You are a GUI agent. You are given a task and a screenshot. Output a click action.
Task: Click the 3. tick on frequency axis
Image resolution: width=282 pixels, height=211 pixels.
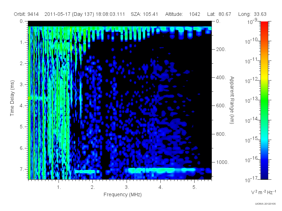click(127, 187)
